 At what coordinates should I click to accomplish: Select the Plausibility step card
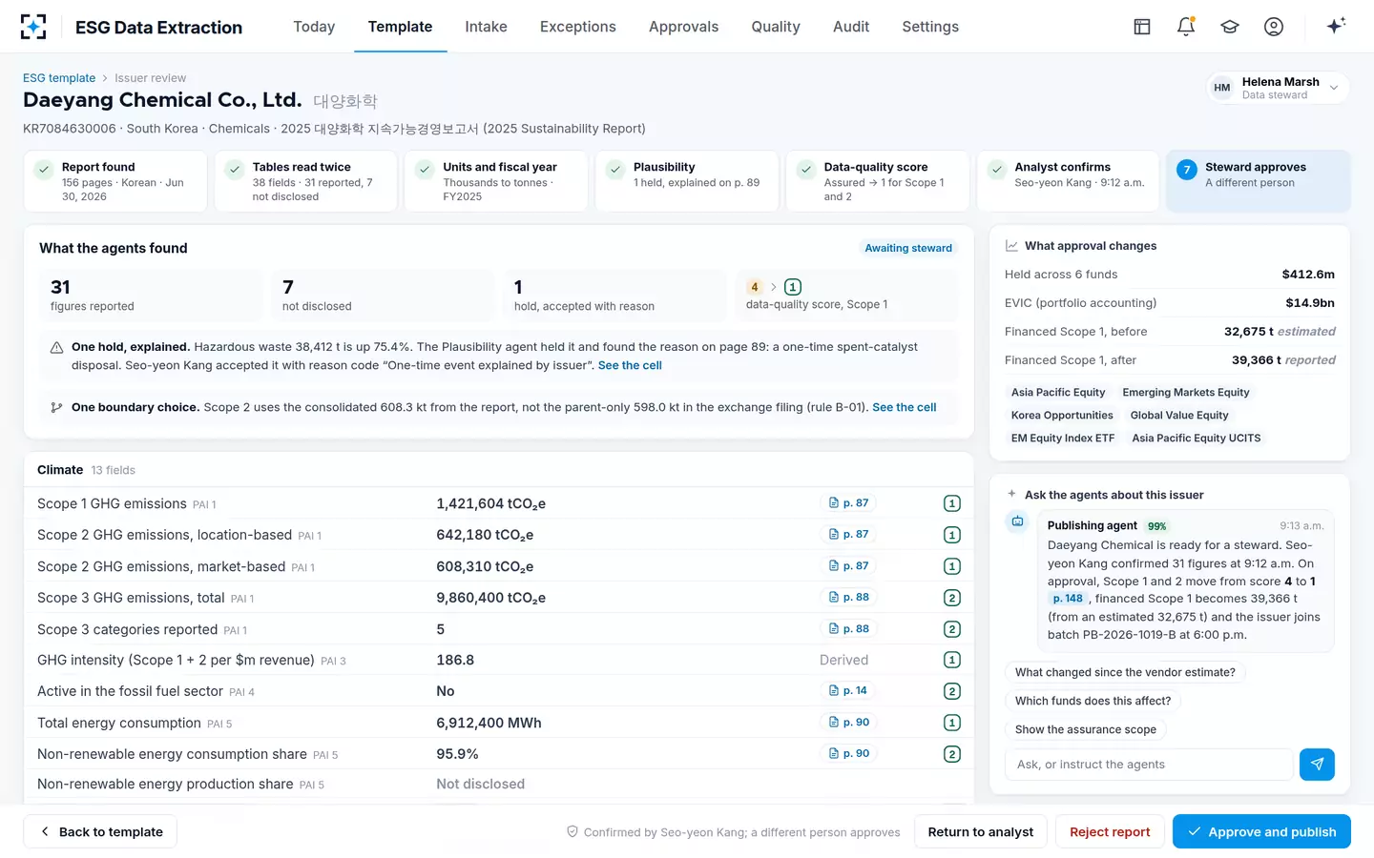tap(687, 181)
